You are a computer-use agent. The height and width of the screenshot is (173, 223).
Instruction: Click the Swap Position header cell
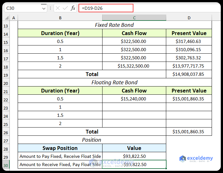tap(60, 148)
